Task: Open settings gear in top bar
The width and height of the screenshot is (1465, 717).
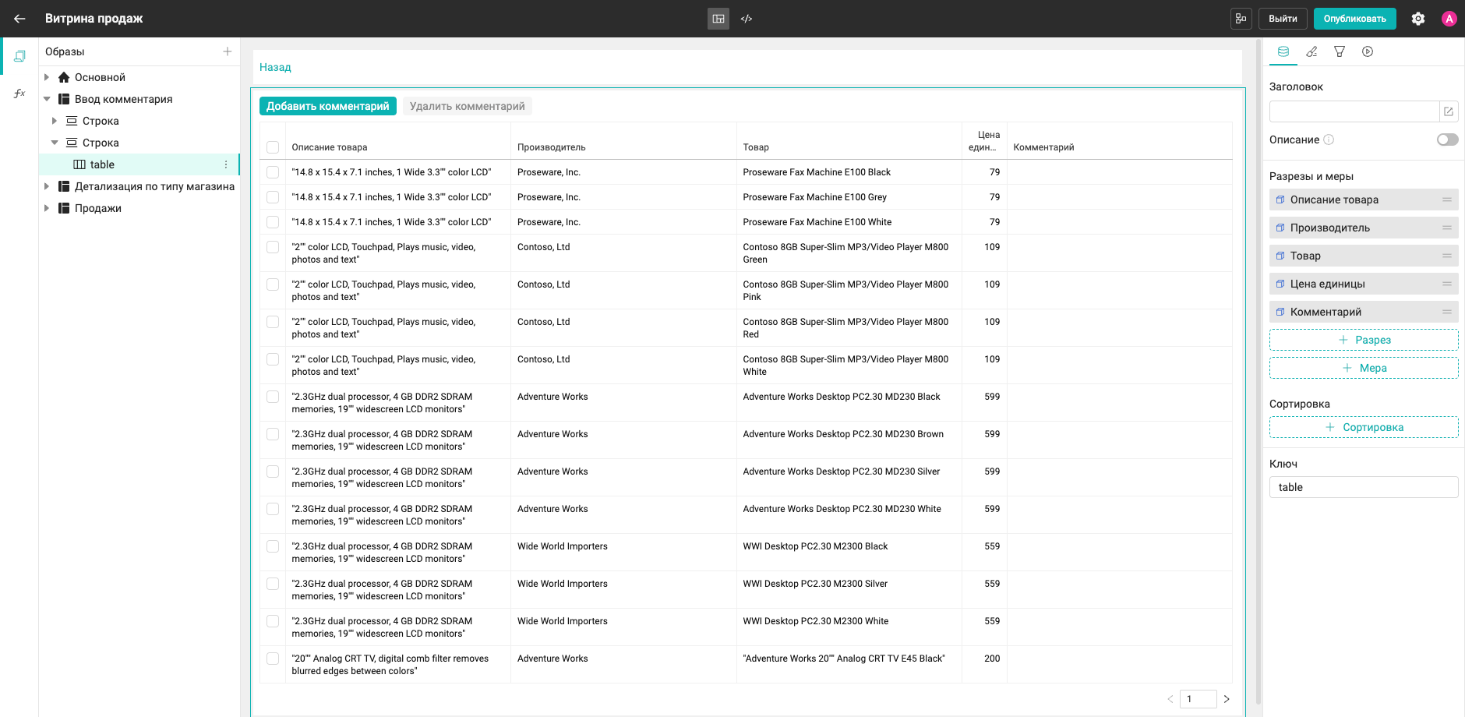Action: [x=1418, y=19]
